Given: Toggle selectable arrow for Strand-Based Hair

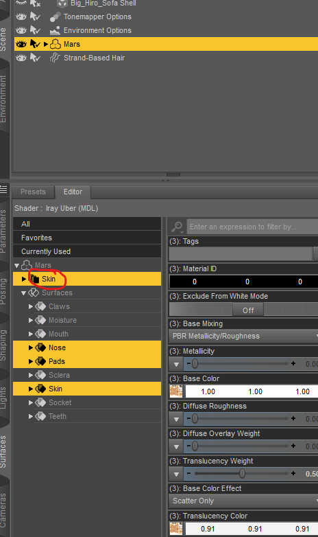Looking at the screenshot, I should pos(35,58).
